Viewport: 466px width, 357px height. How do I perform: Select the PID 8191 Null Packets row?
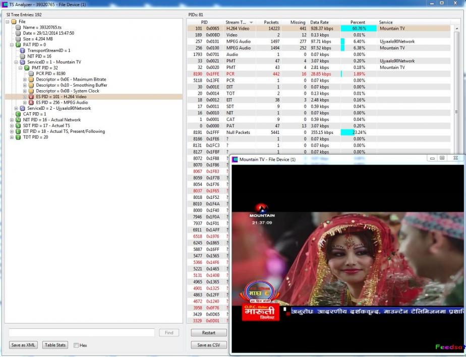pos(319,132)
